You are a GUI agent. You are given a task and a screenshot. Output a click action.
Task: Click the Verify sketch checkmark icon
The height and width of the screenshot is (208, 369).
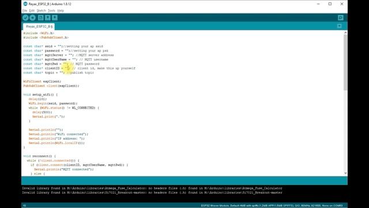click(25, 18)
